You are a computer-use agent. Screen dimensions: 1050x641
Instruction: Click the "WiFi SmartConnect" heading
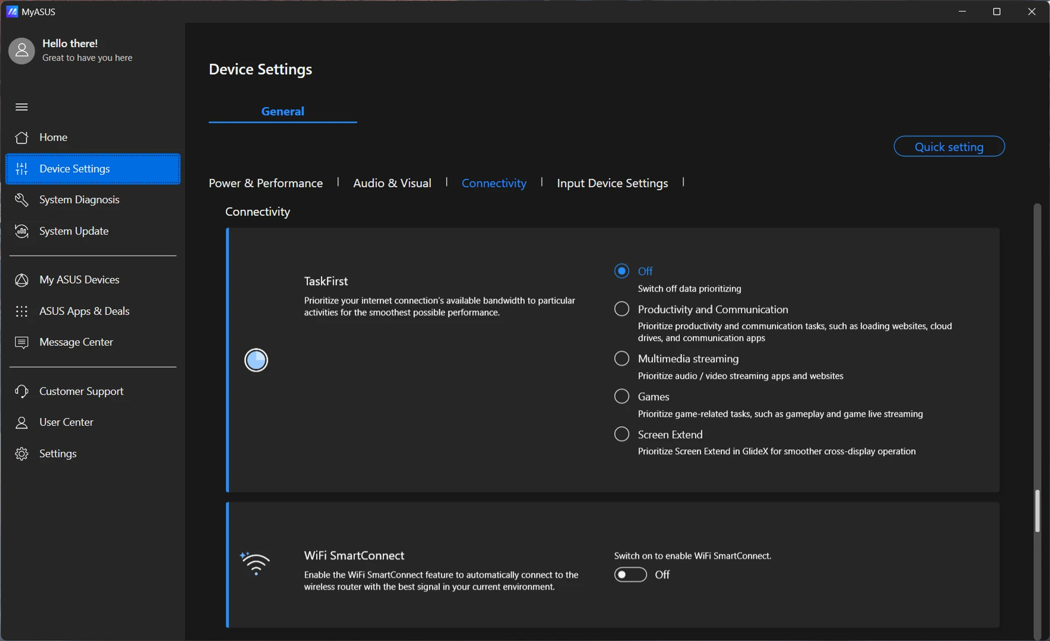pyautogui.click(x=354, y=555)
